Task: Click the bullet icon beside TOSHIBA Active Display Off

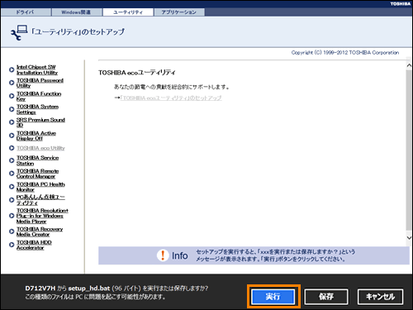Action: [12, 136]
